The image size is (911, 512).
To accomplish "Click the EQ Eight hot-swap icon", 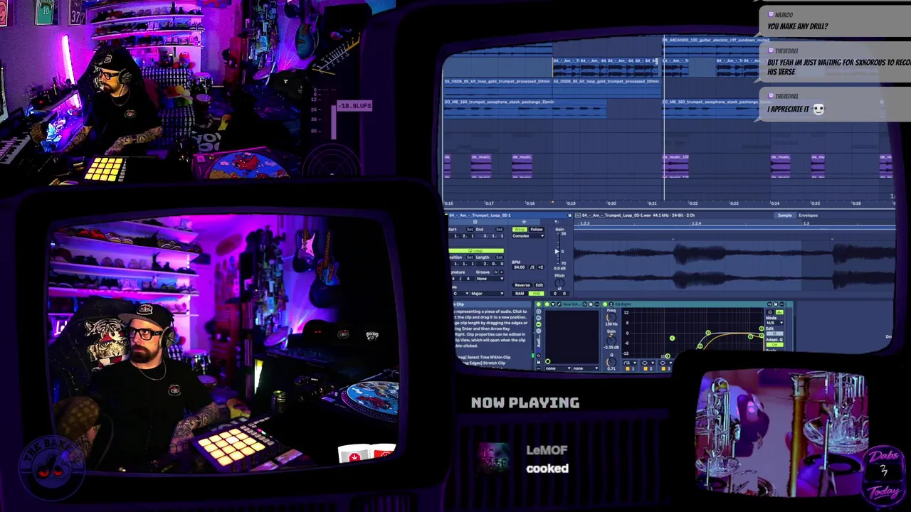I will pos(769,304).
